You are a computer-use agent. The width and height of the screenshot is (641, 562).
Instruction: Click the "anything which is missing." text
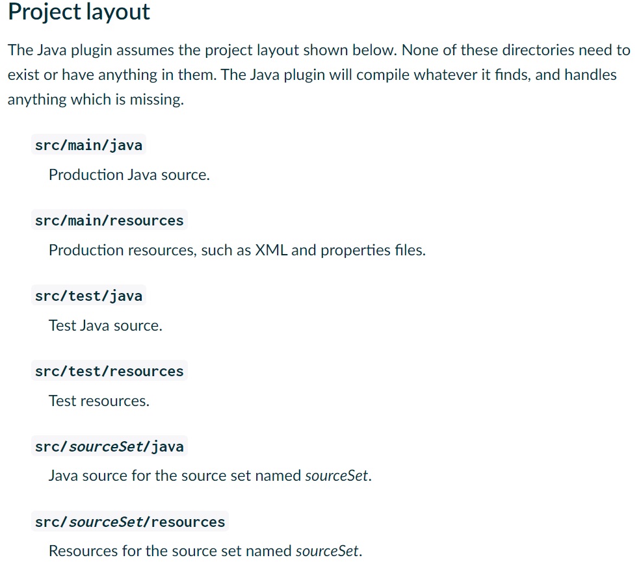96,100
